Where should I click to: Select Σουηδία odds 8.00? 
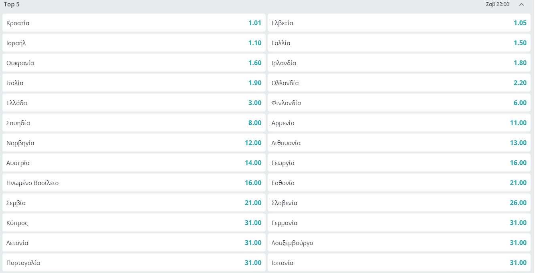(x=134, y=123)
